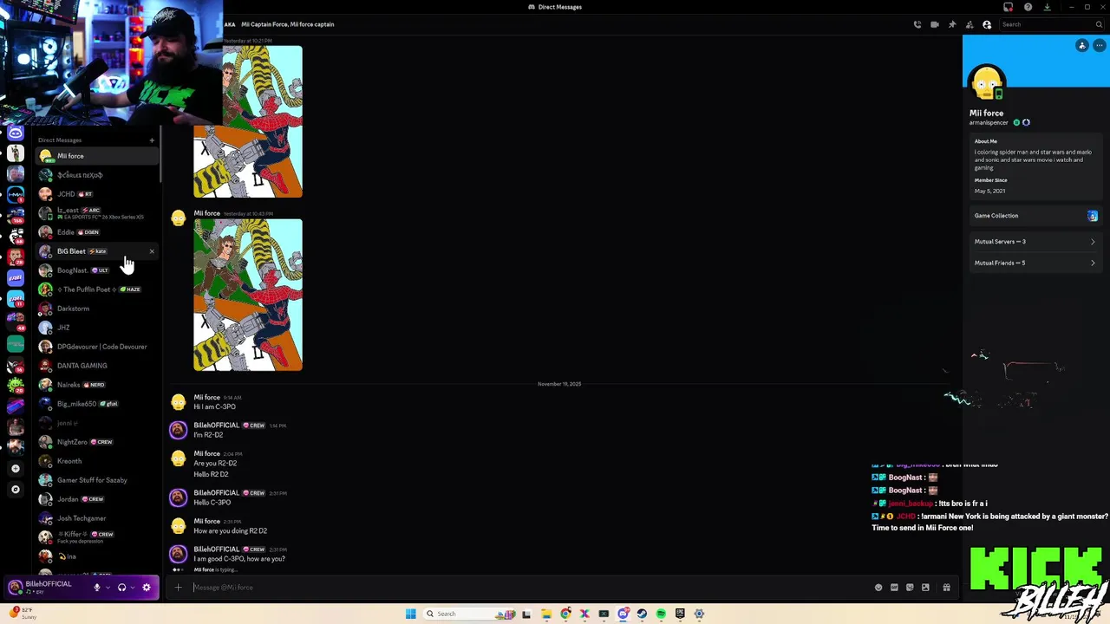Open the Darkstorm direct message

coord(97,309)
